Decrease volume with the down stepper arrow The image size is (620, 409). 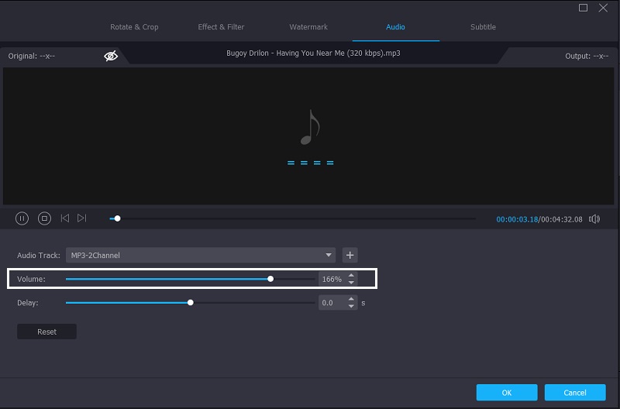click(351, 282)
